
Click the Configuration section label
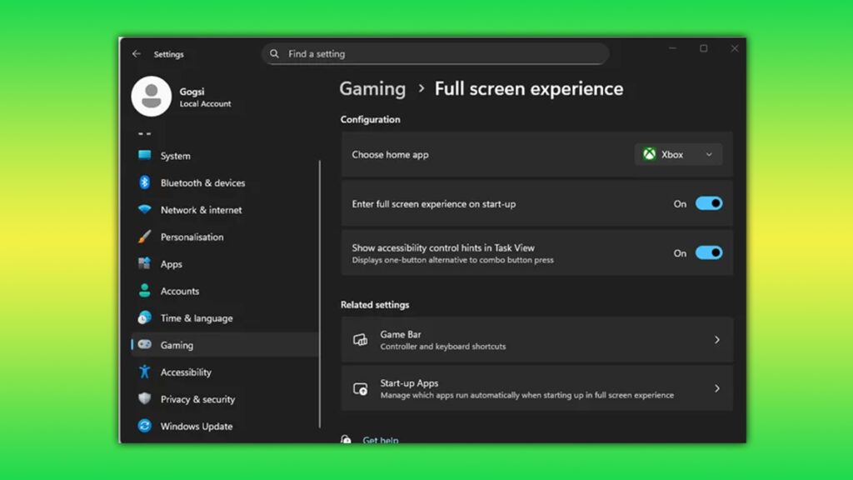click(370, 119)
